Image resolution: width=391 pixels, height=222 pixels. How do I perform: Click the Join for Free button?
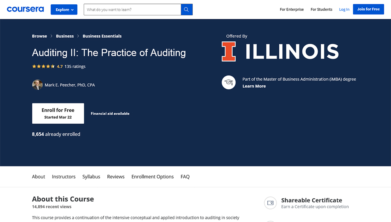pos(368,9)
